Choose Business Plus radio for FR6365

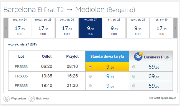[134, 86]
